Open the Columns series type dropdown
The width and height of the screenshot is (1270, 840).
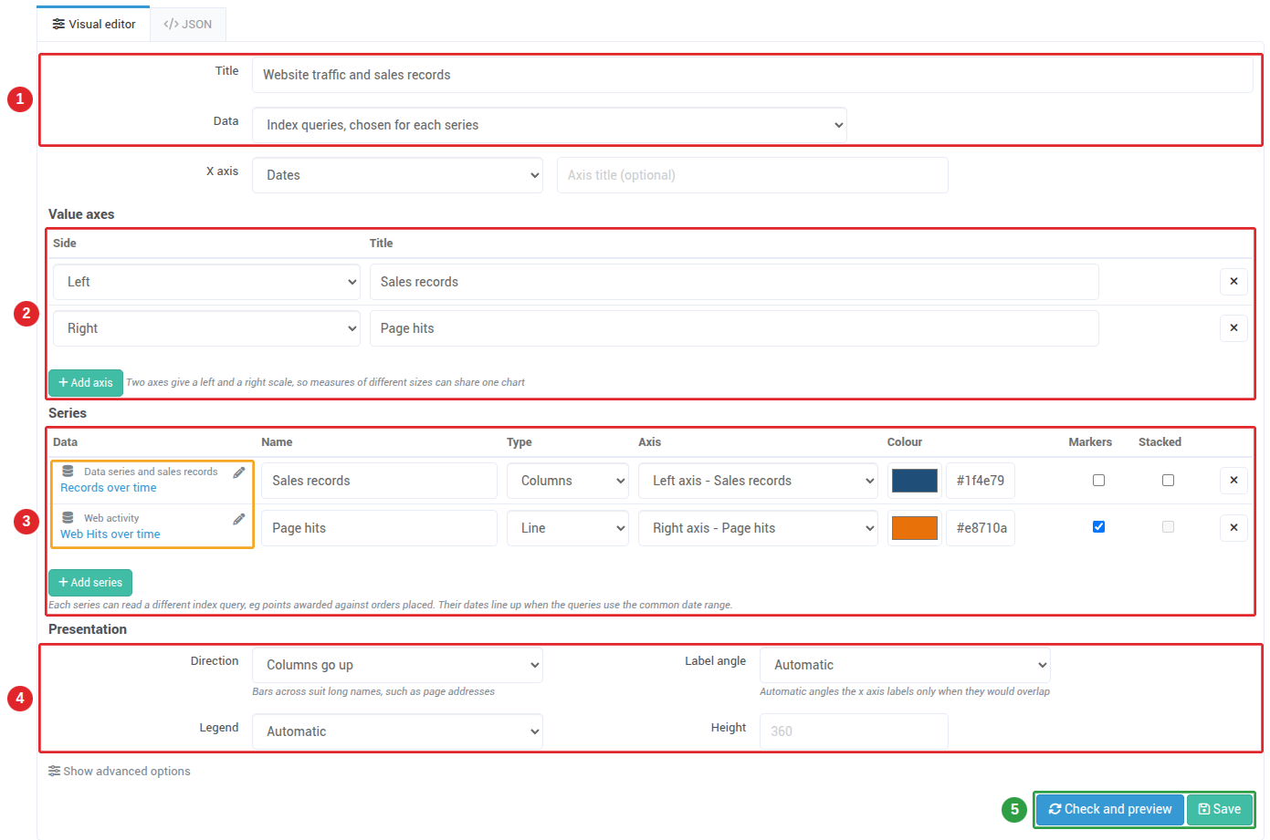coord(568,481)
